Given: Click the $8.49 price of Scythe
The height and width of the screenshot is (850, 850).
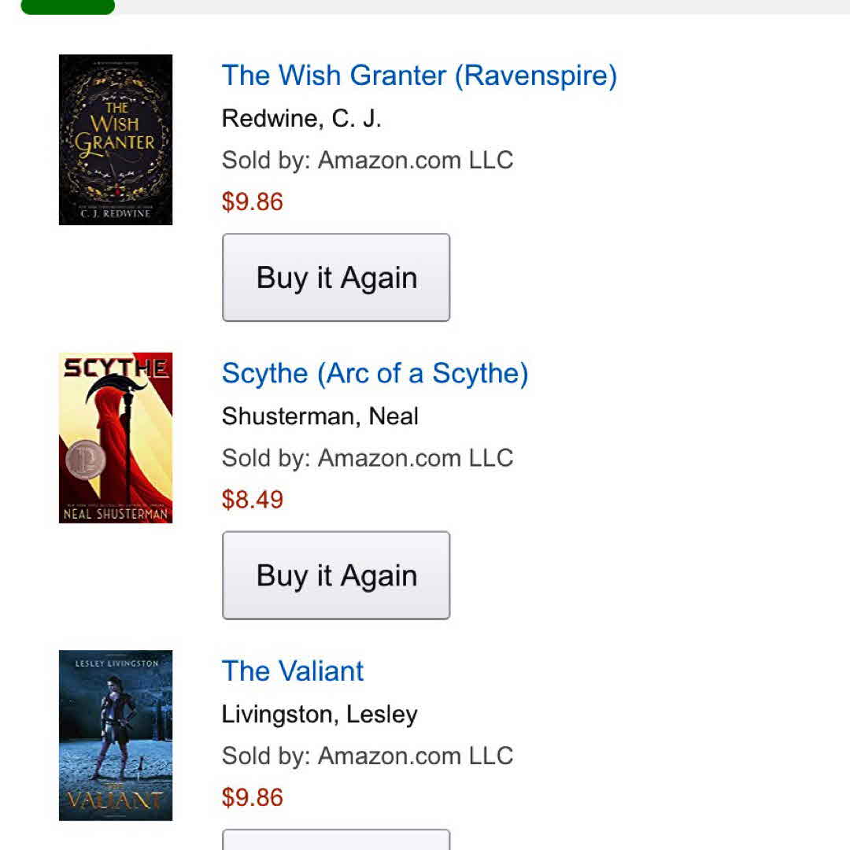Looking at the screenshot, I should [252, 500].
